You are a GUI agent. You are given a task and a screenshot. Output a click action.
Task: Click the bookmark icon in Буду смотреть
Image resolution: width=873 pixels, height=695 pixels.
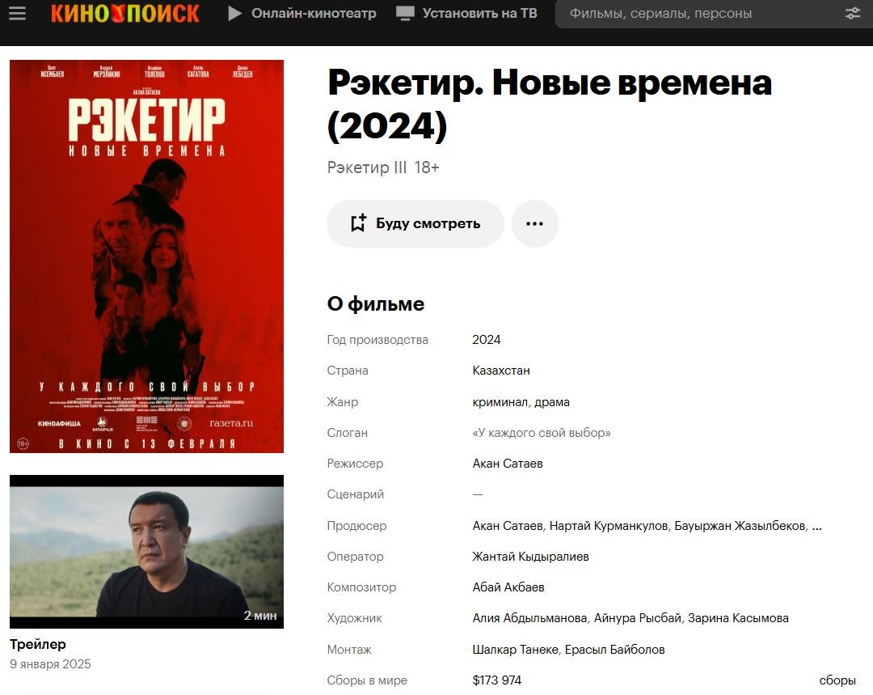point(358,223)
